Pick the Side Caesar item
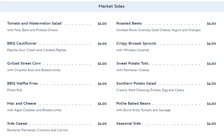This screenshot has width=224, height=137. tap(18, 124)
